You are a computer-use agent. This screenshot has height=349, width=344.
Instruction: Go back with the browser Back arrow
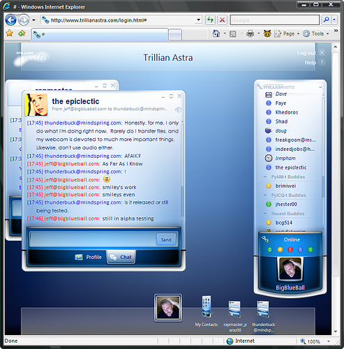[10, 20]
